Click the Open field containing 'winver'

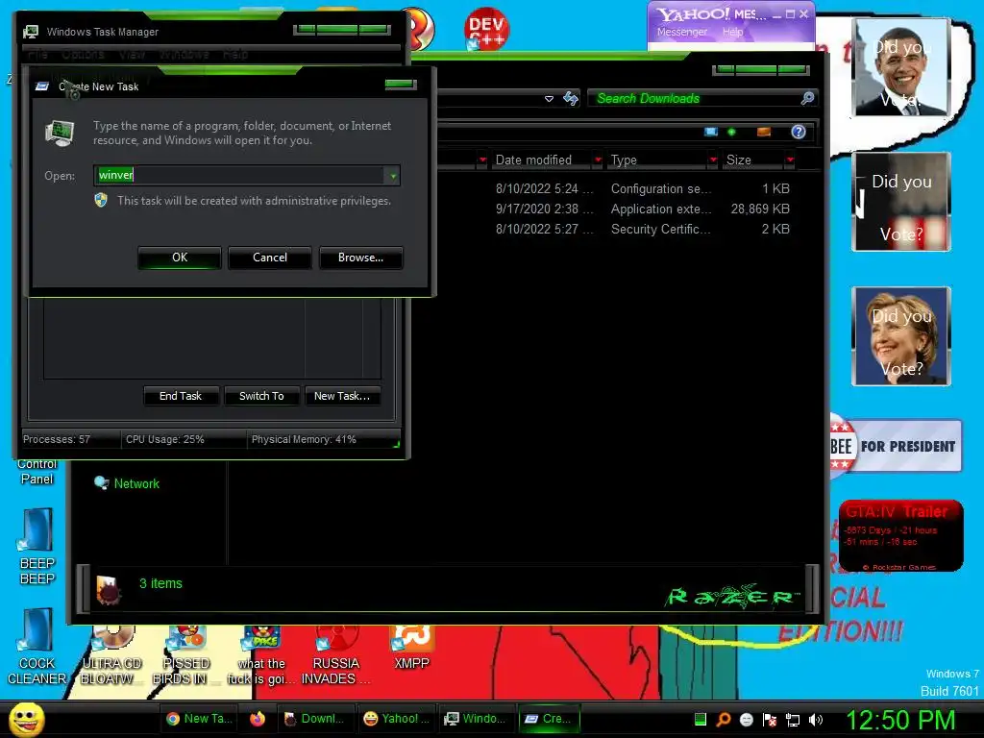tap(240, 175)
